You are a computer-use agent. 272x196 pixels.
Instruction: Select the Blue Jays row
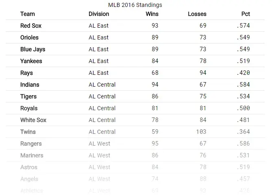point(33,49)
